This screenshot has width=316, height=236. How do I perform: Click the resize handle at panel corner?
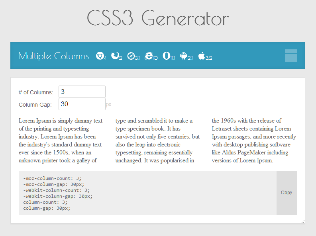(303, 221)
